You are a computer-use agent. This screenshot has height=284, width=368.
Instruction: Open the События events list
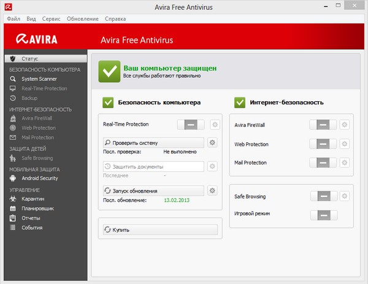[x=32, y=228]
